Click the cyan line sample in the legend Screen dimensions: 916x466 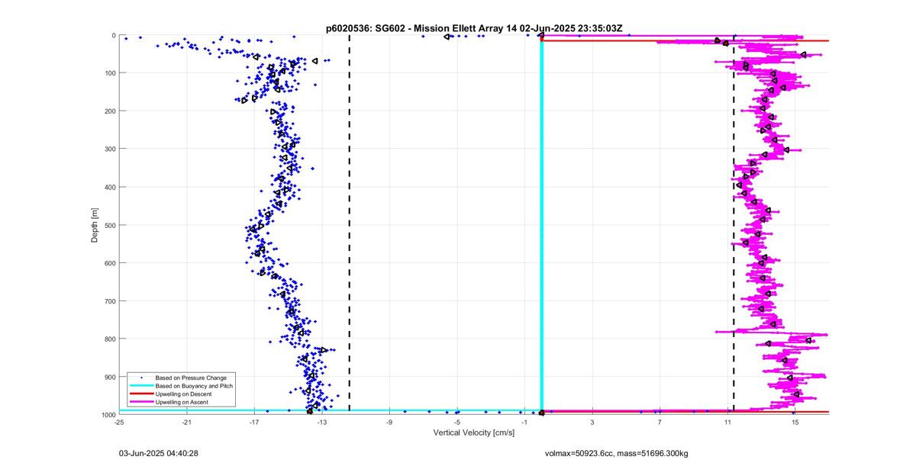pos(140,386)
